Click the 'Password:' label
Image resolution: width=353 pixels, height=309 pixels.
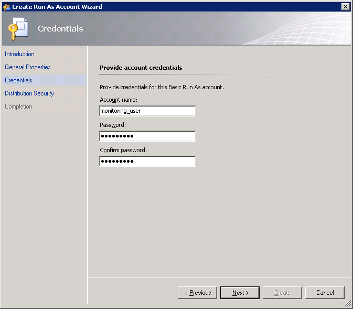click(113, 125)
